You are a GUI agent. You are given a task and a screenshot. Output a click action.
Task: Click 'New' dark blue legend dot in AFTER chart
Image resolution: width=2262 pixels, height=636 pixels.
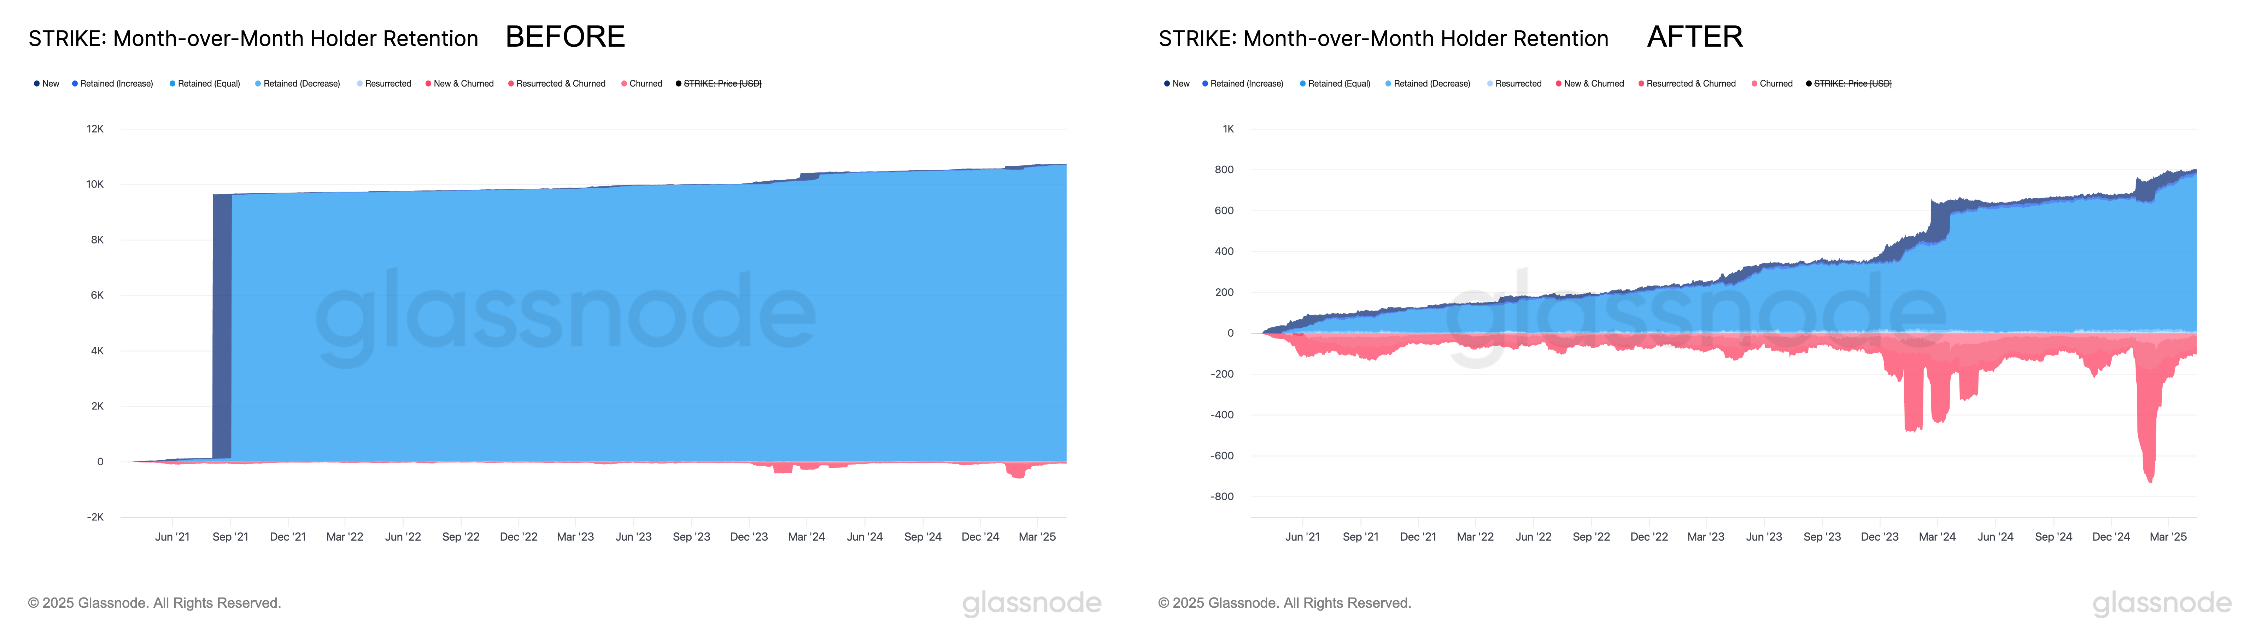point(1167,83)
